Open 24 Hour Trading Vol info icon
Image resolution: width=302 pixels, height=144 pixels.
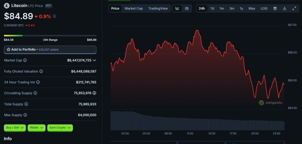click(38, 82)
